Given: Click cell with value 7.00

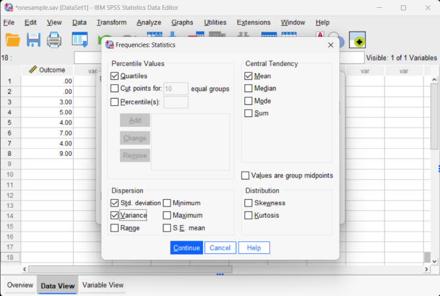Looking at the screenshot, I should tap(47, 133).
